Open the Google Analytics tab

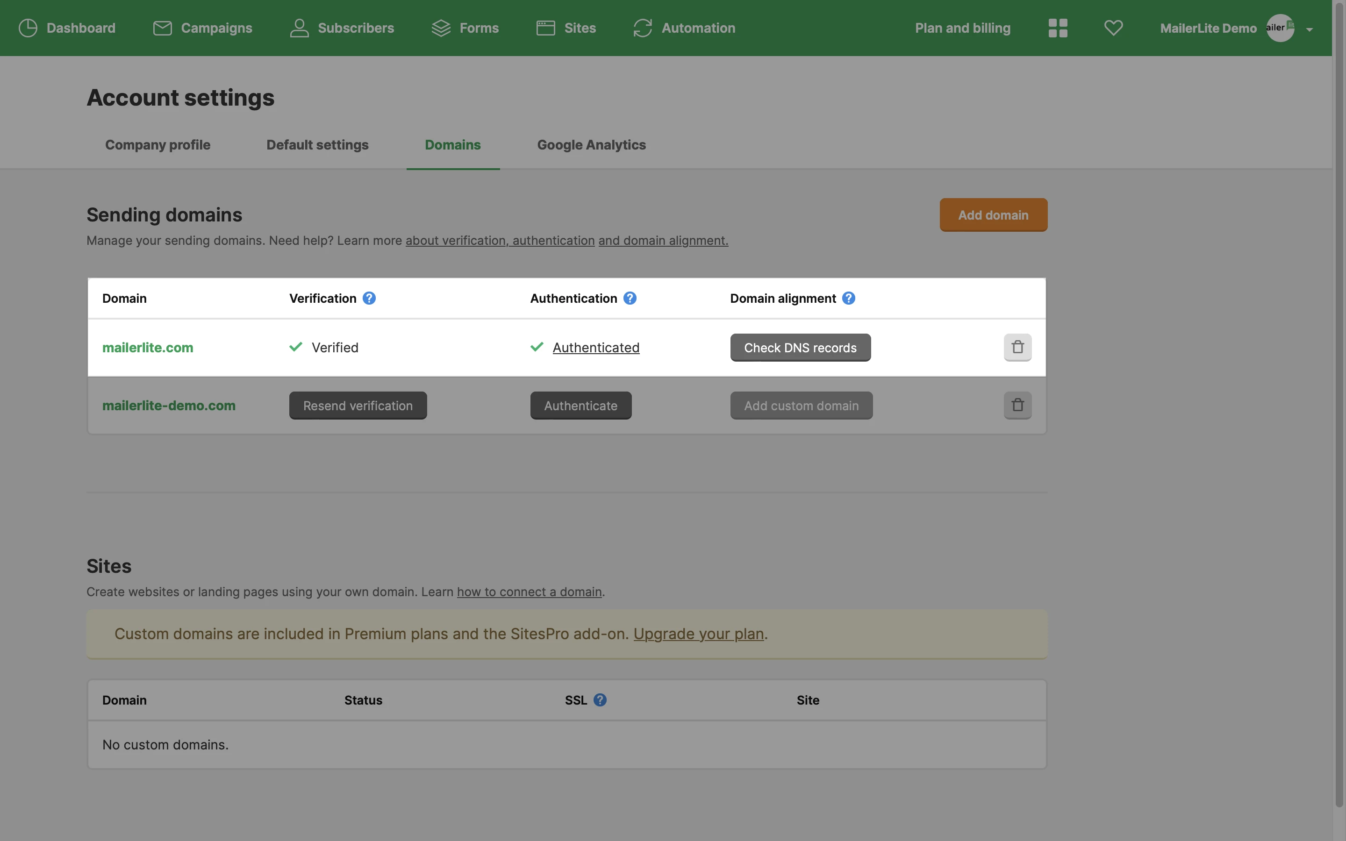[x=591, y=145]
